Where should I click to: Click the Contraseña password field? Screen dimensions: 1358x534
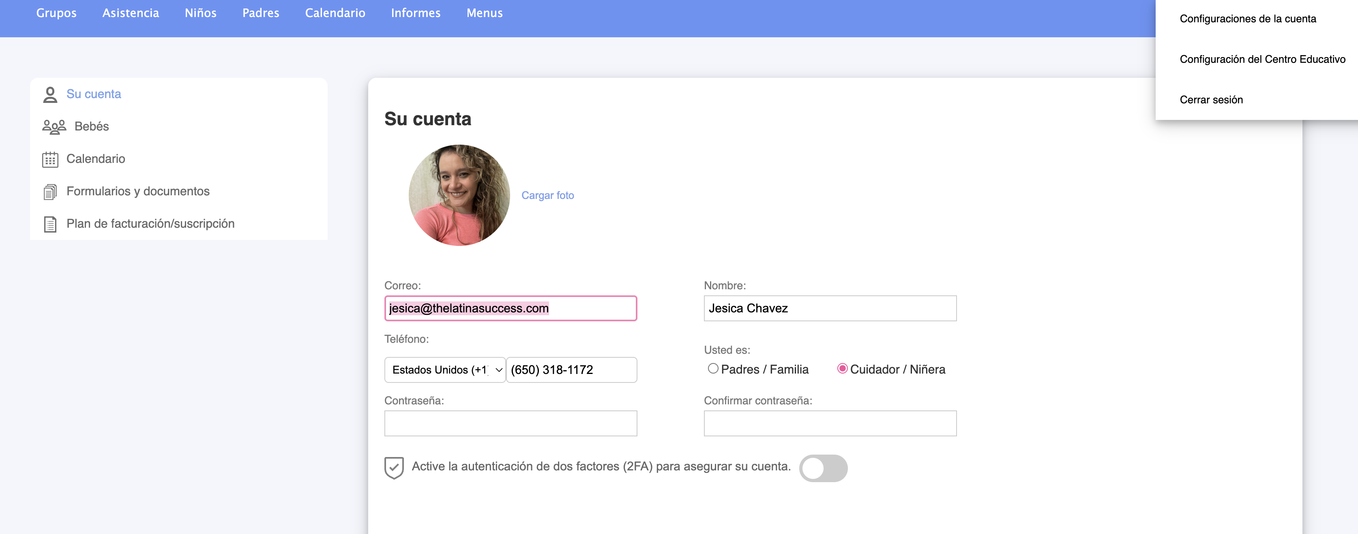pos(510,423)
